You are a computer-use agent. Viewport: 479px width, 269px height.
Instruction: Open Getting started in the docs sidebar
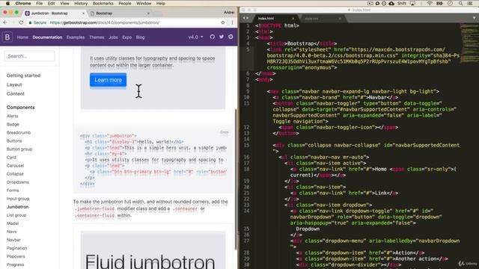click(23, 75)
